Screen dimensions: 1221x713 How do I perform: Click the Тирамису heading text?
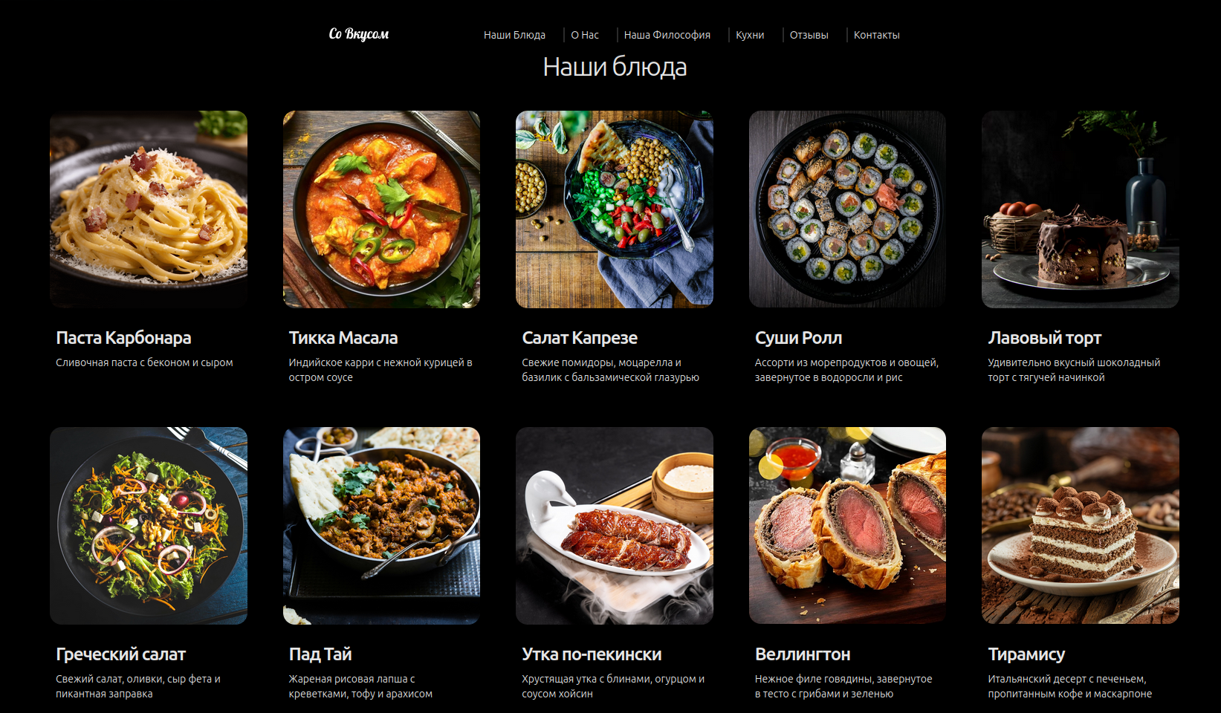(x=1026, y=654)
